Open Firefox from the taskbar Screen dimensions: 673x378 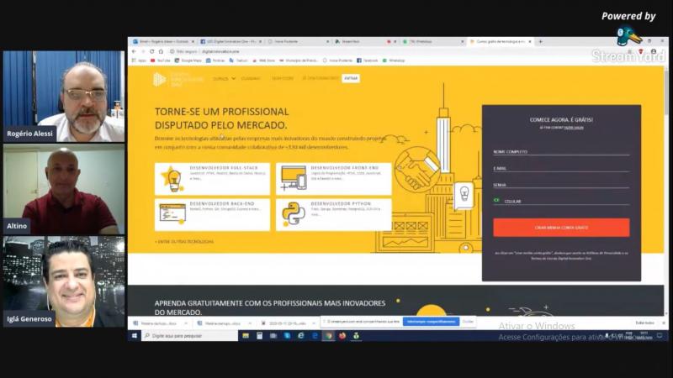[x=342, y=335]
